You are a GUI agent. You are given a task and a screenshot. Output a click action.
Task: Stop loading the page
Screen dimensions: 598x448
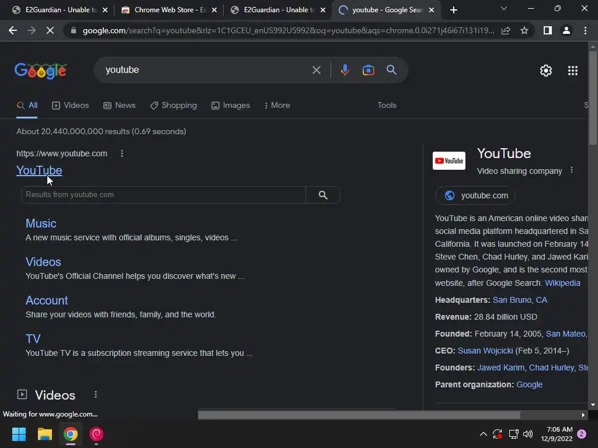(x=50, y=30)
